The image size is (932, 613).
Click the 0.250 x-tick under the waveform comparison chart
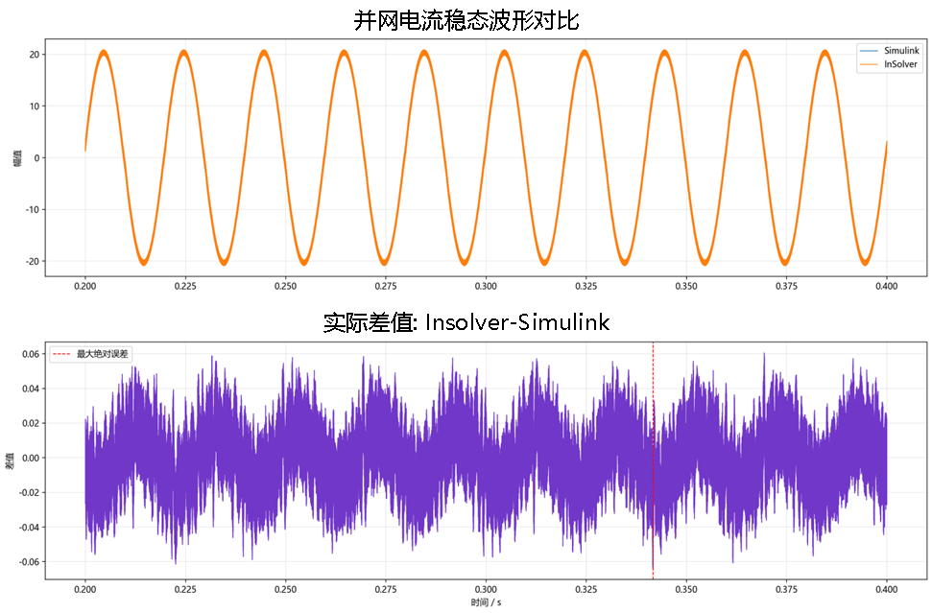tap(285, 286)
